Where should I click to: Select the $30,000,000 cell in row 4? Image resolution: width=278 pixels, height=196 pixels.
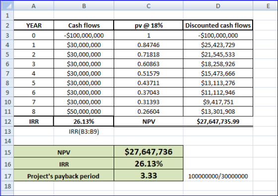tap(84, 45)
